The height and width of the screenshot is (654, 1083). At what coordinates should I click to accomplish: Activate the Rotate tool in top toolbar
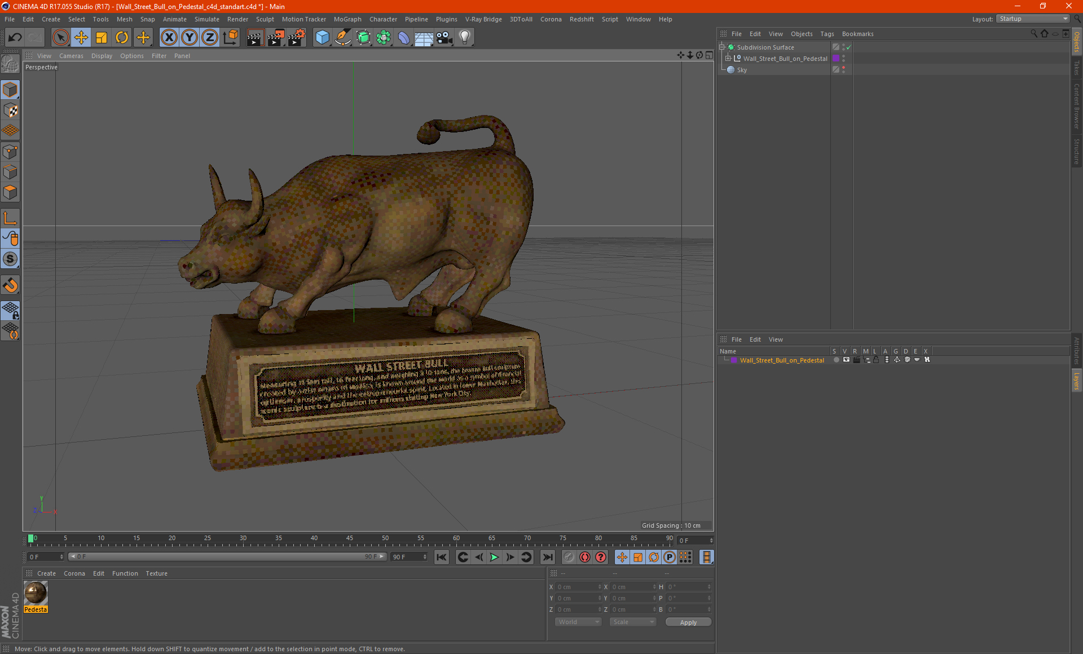point(122,38)
